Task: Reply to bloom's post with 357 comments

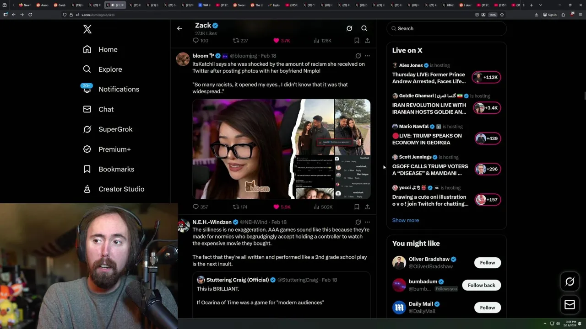Action: [x=200, y=207]
